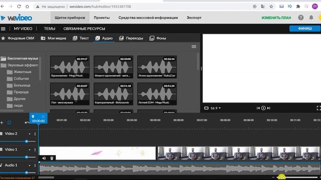Jump to the previous clip in preview
321x180 pixels.
(x=258, y=108)
